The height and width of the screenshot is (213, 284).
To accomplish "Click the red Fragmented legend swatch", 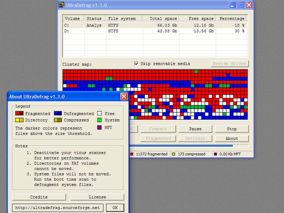I will [x=20, y=114].
